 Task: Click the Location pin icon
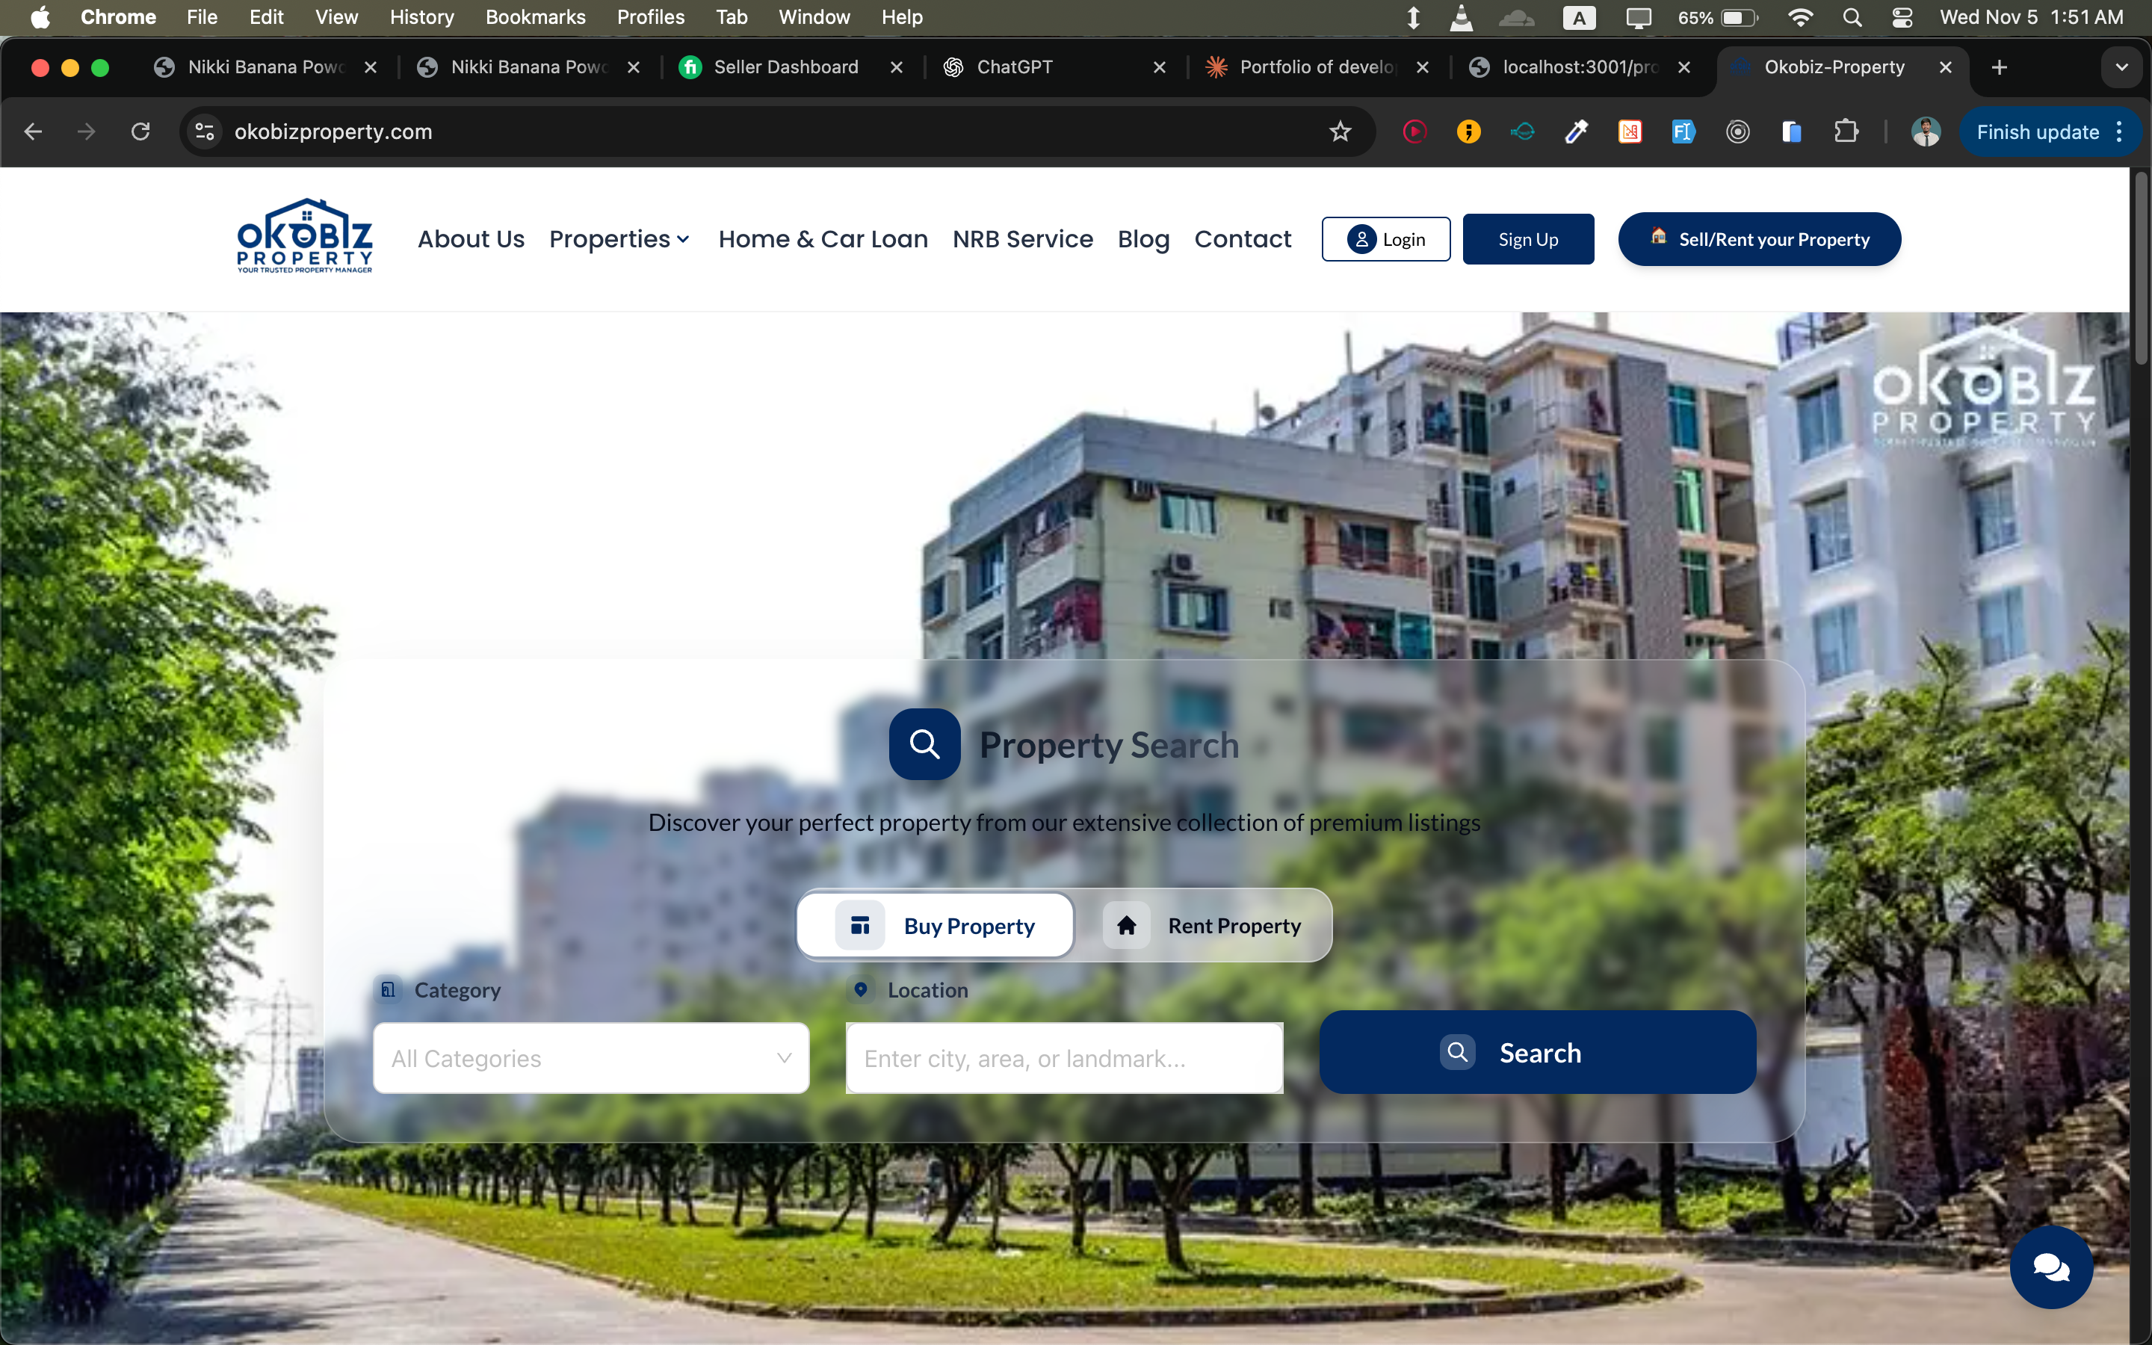point(859,989)
